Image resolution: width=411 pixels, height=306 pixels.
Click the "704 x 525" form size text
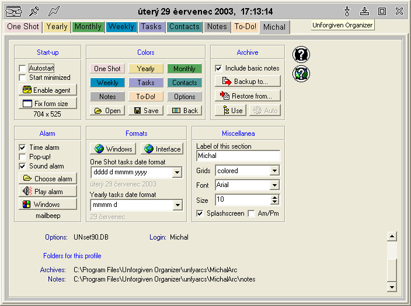[47, 114]
